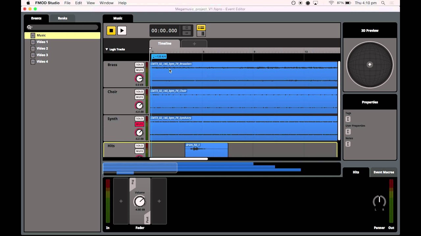Image resolution: width=421 pixels, height=236 pixels.
Task: Select the Music event in the list
Action: coord(62,35)
